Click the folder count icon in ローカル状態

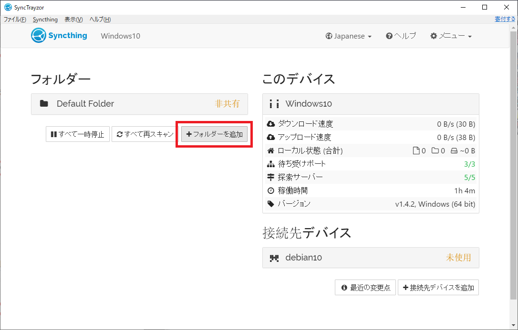pyautogui.click(x=435, y=150)
